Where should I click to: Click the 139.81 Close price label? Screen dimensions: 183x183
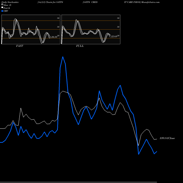(x=167, y=138)
